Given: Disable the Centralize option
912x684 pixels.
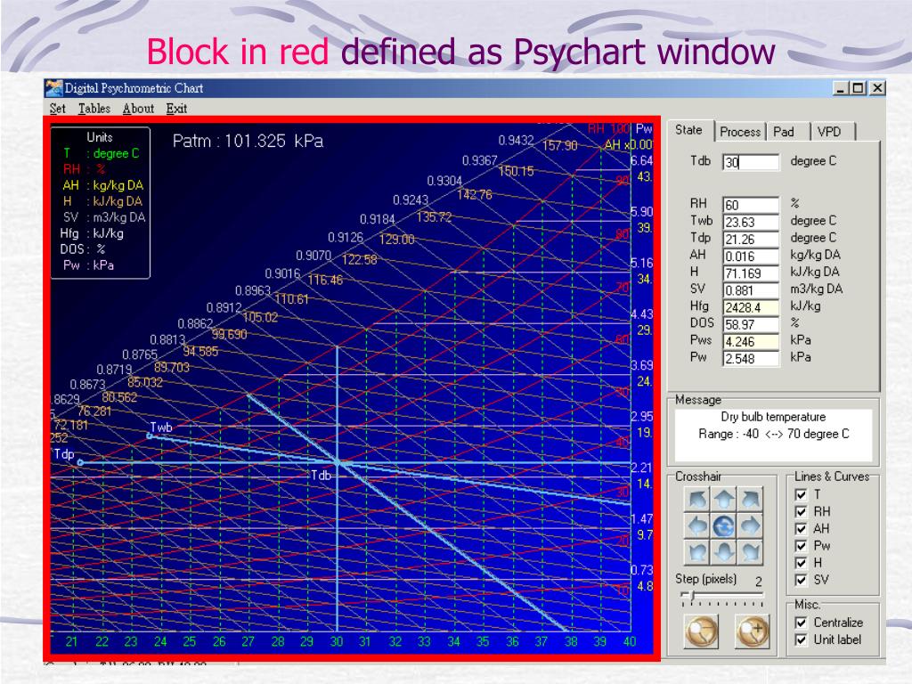Looking at the screenshot, I should tap(801, 623).
